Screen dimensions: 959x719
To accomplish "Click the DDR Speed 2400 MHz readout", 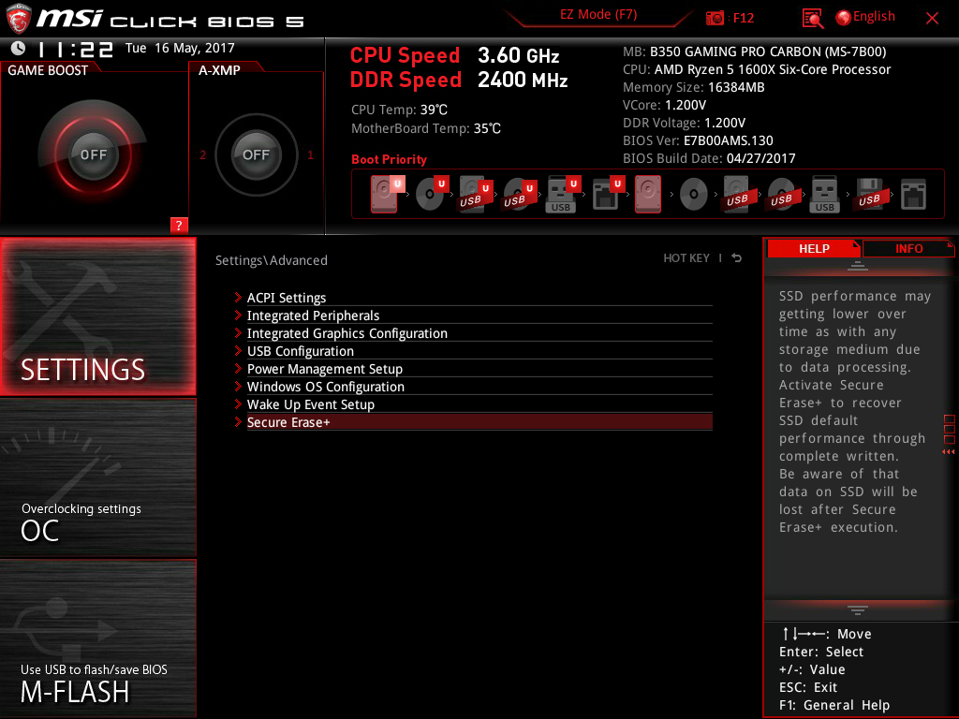I will tap(459, 81).
